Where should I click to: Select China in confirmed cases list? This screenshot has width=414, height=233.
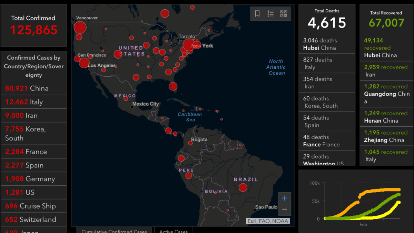pyautogui.click(x=33, y=88)
